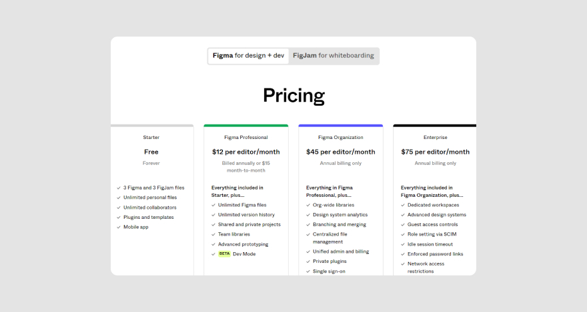587x312 pixels.
Task: Click 'Unlimited Figma files' feature
Action: (242, 205)
